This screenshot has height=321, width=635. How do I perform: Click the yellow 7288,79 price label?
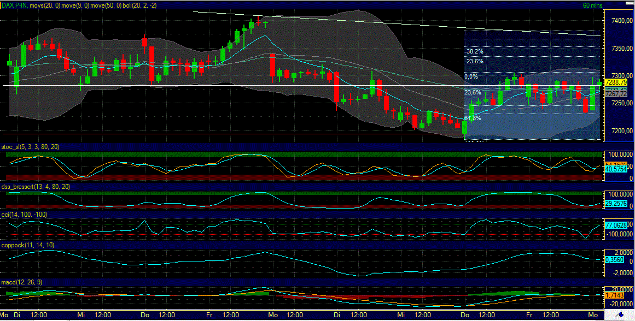point(616,81)
